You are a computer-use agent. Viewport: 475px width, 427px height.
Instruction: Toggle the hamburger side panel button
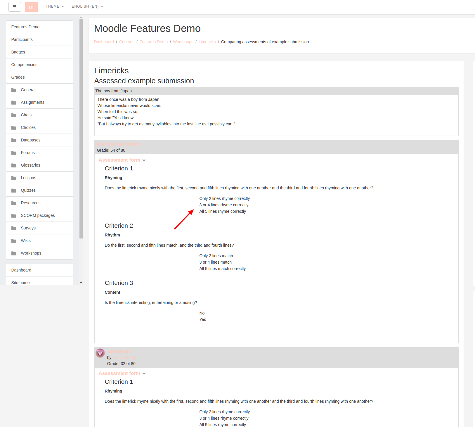15,7
